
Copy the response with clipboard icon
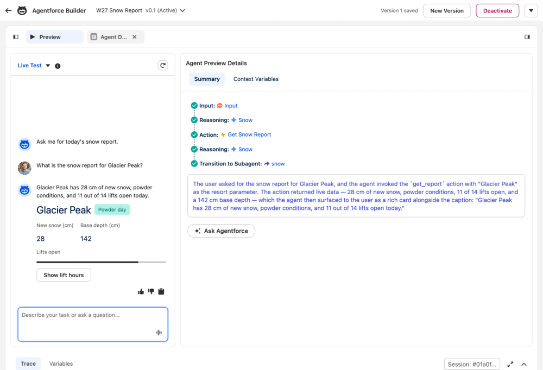pos(161,291)
